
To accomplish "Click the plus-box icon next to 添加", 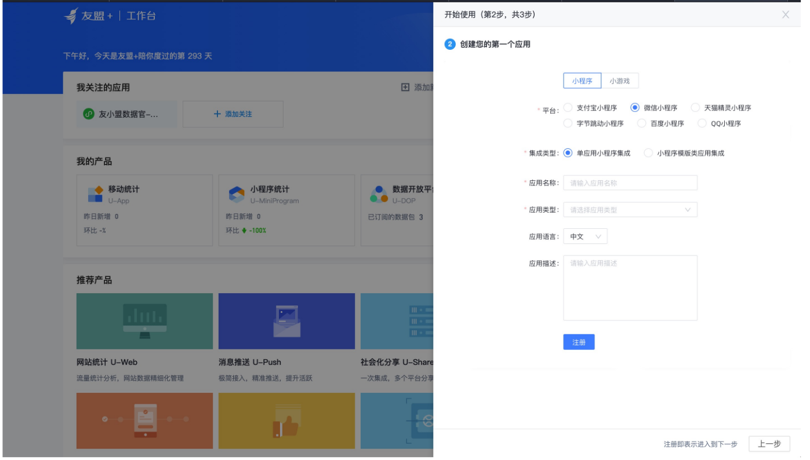I will [x=405, y=87].
